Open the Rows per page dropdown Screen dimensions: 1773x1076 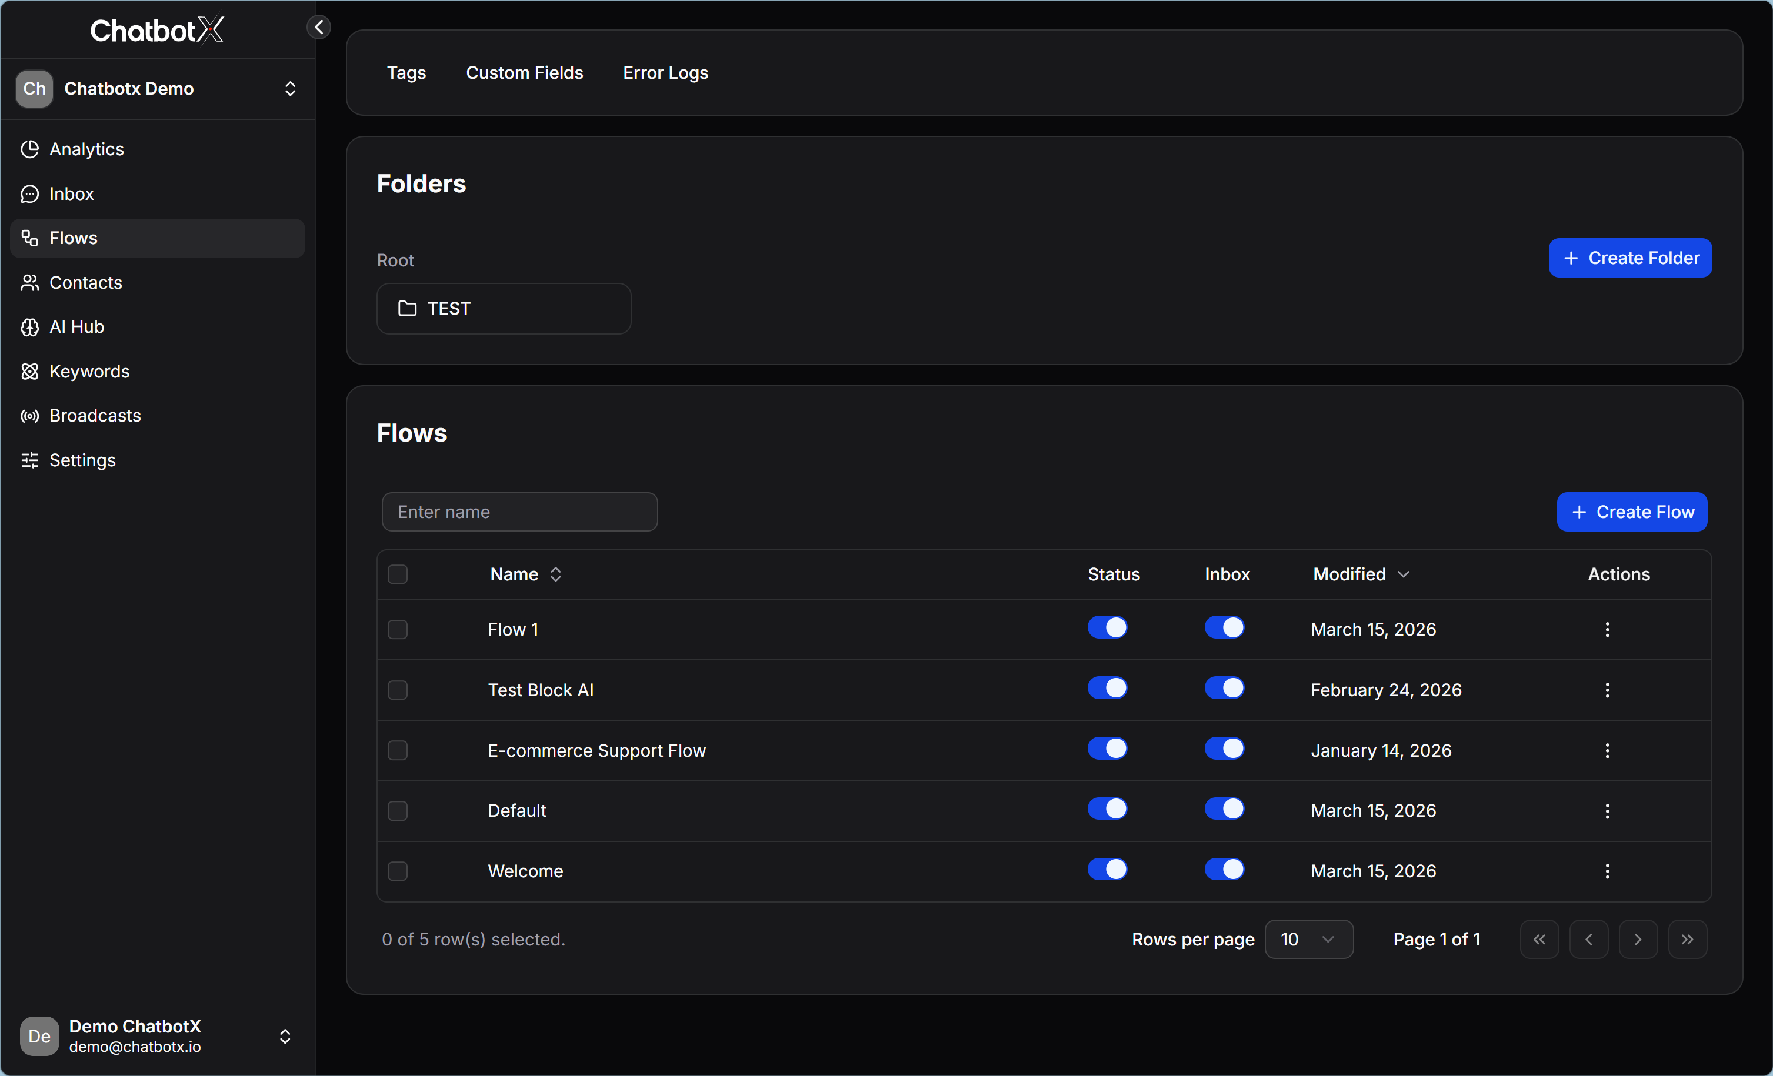click(x=1309, y=938)
